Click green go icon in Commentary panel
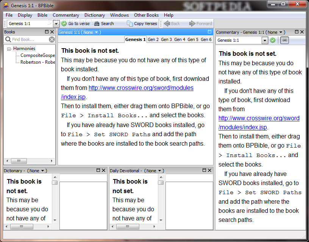Viewport: 309px width, 242px height. coord(273,40)
